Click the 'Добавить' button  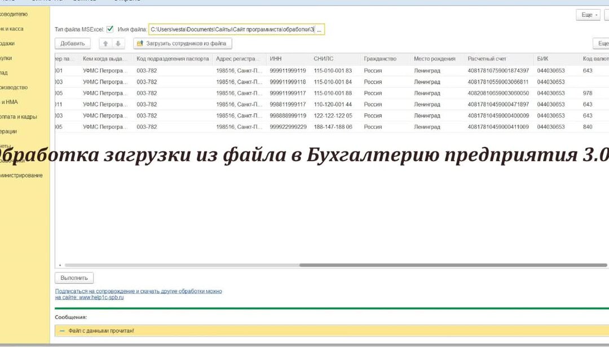pos(73,43)
